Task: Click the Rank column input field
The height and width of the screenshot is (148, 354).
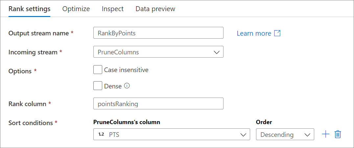Action: (x=158, y=104)
